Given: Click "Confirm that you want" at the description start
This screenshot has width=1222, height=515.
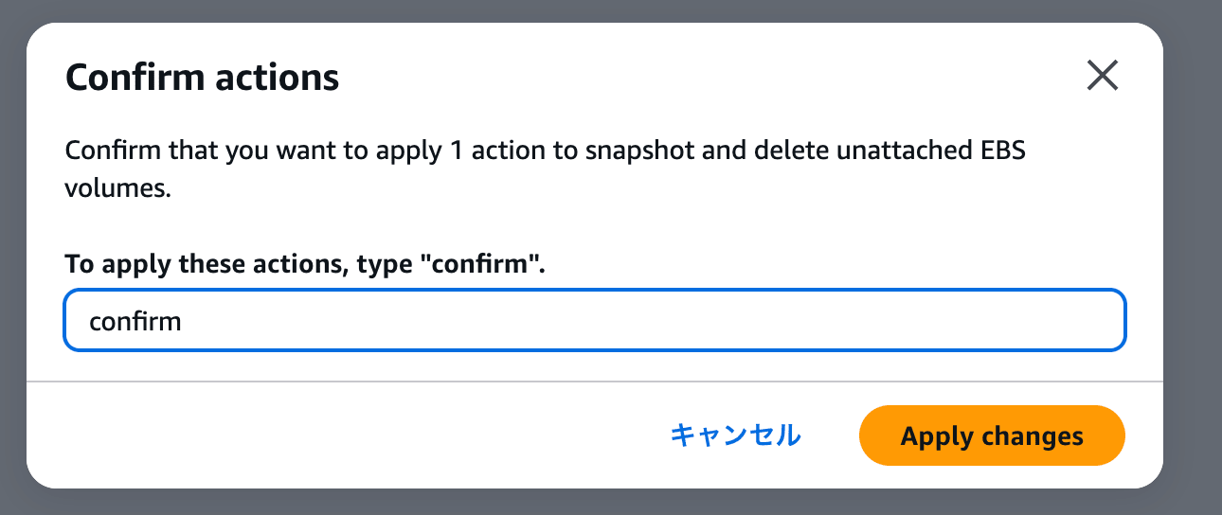Looking at the screenshot, I should (164, 151).
